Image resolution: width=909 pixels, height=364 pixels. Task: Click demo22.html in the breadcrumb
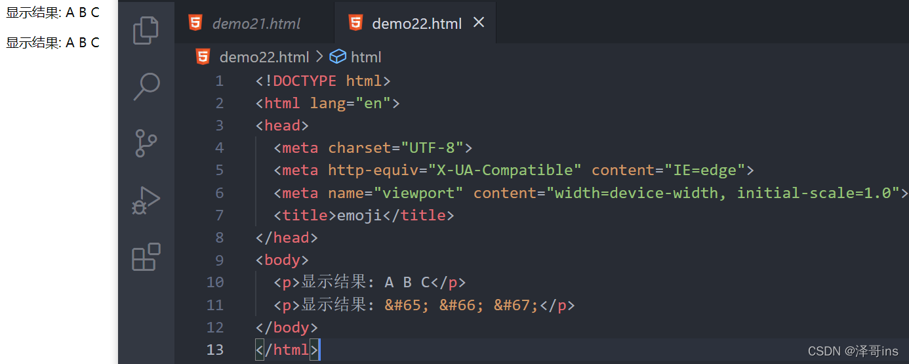(264, 57)
